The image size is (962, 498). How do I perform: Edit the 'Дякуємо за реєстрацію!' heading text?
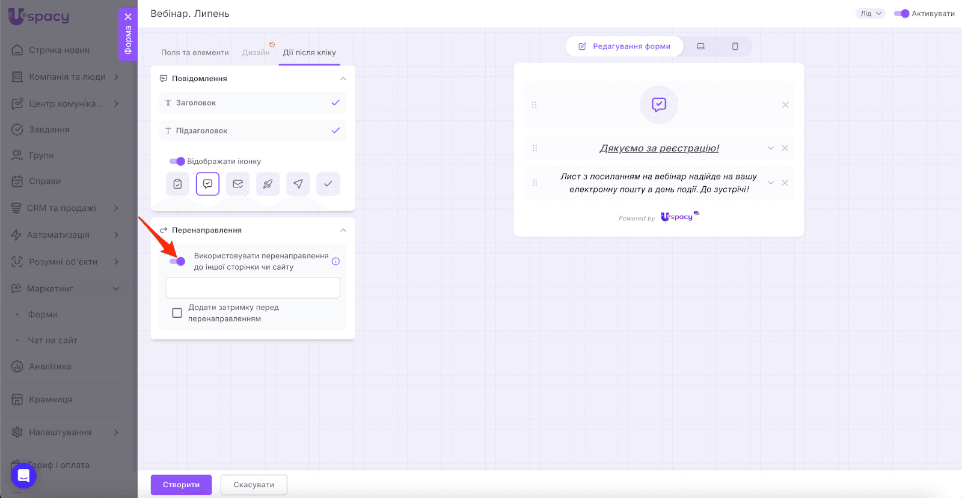659,148
